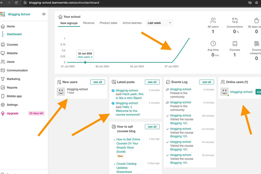
Task: Click see all in Latest posts panel
Action: (152, 82)
